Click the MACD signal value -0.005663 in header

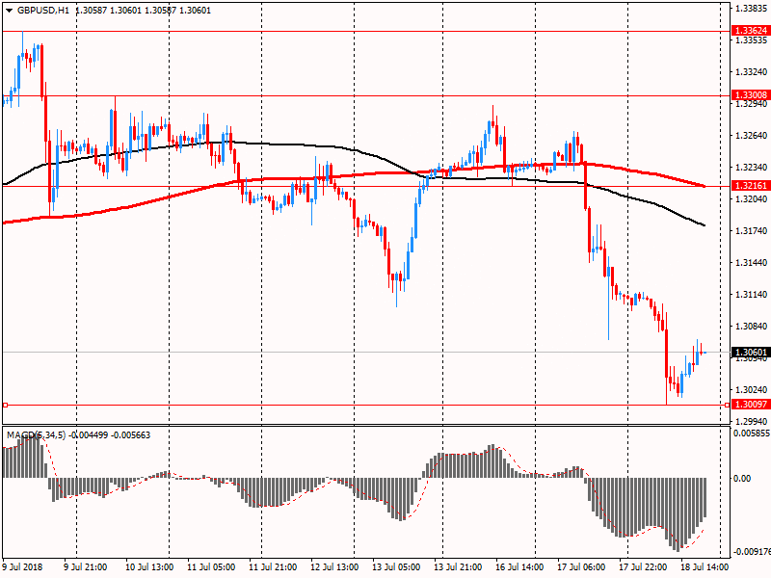pos(131,435)
